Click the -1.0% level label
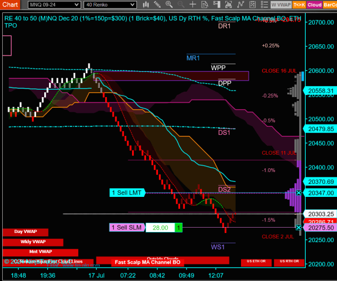This screenshot has height=281, width=337. (x=269, y=170)
